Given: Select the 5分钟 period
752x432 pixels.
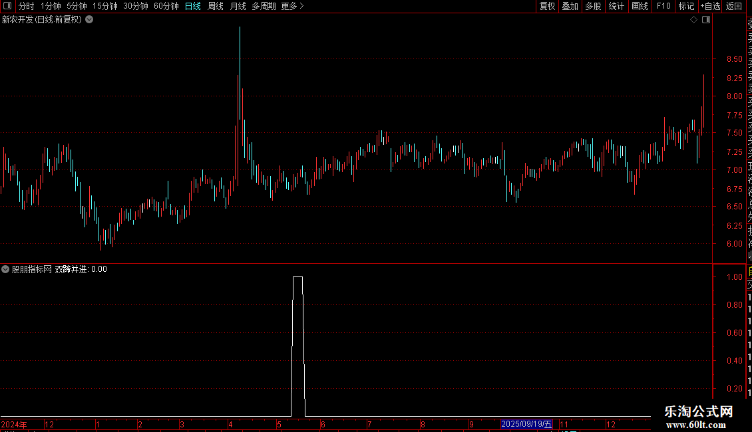Looking at the screenshot, I should pos(77,6).
